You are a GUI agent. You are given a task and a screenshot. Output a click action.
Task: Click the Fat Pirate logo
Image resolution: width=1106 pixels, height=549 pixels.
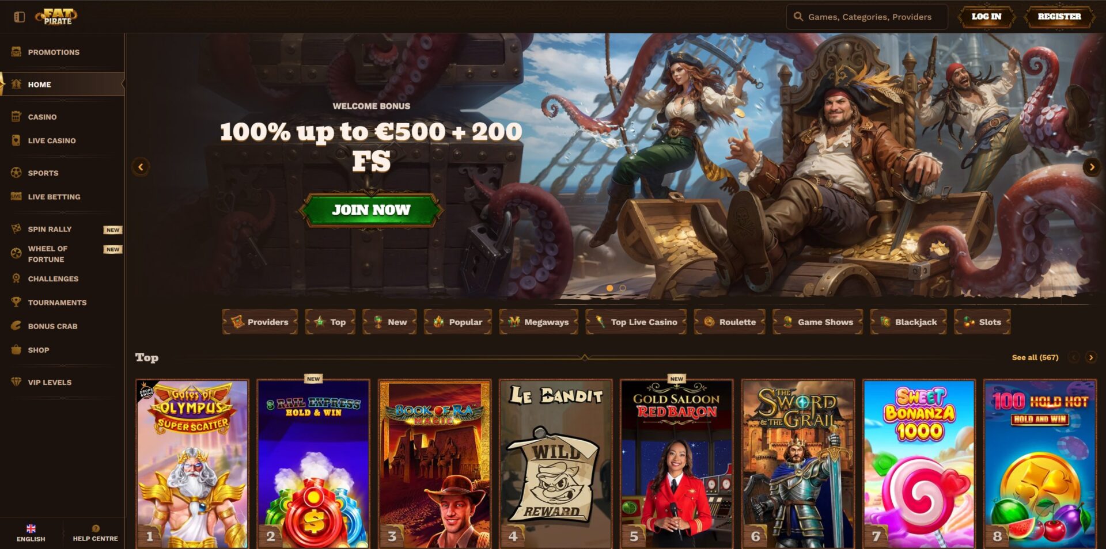point(56,17)
